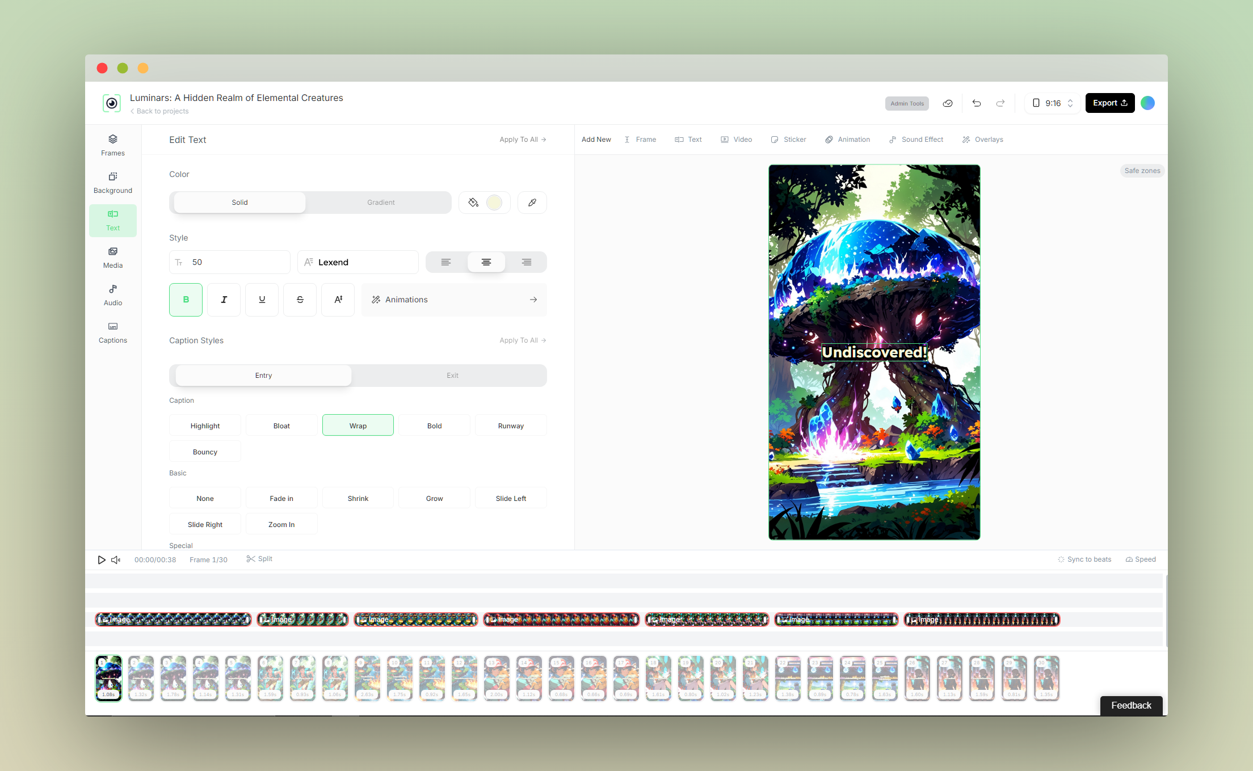Screen dimensions: 1253x771
Task: Open the 9:16 aspect ratio selector
Action: click(x=1051, y=103)
